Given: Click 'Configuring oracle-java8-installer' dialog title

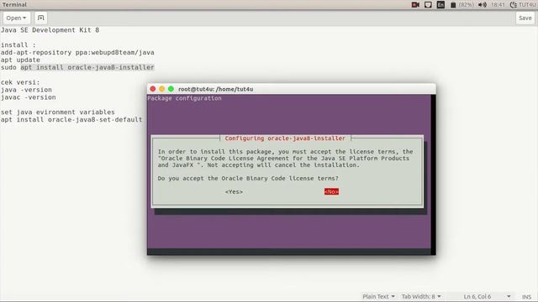Looking at the screenshot, I should click(x=285, y=138).
